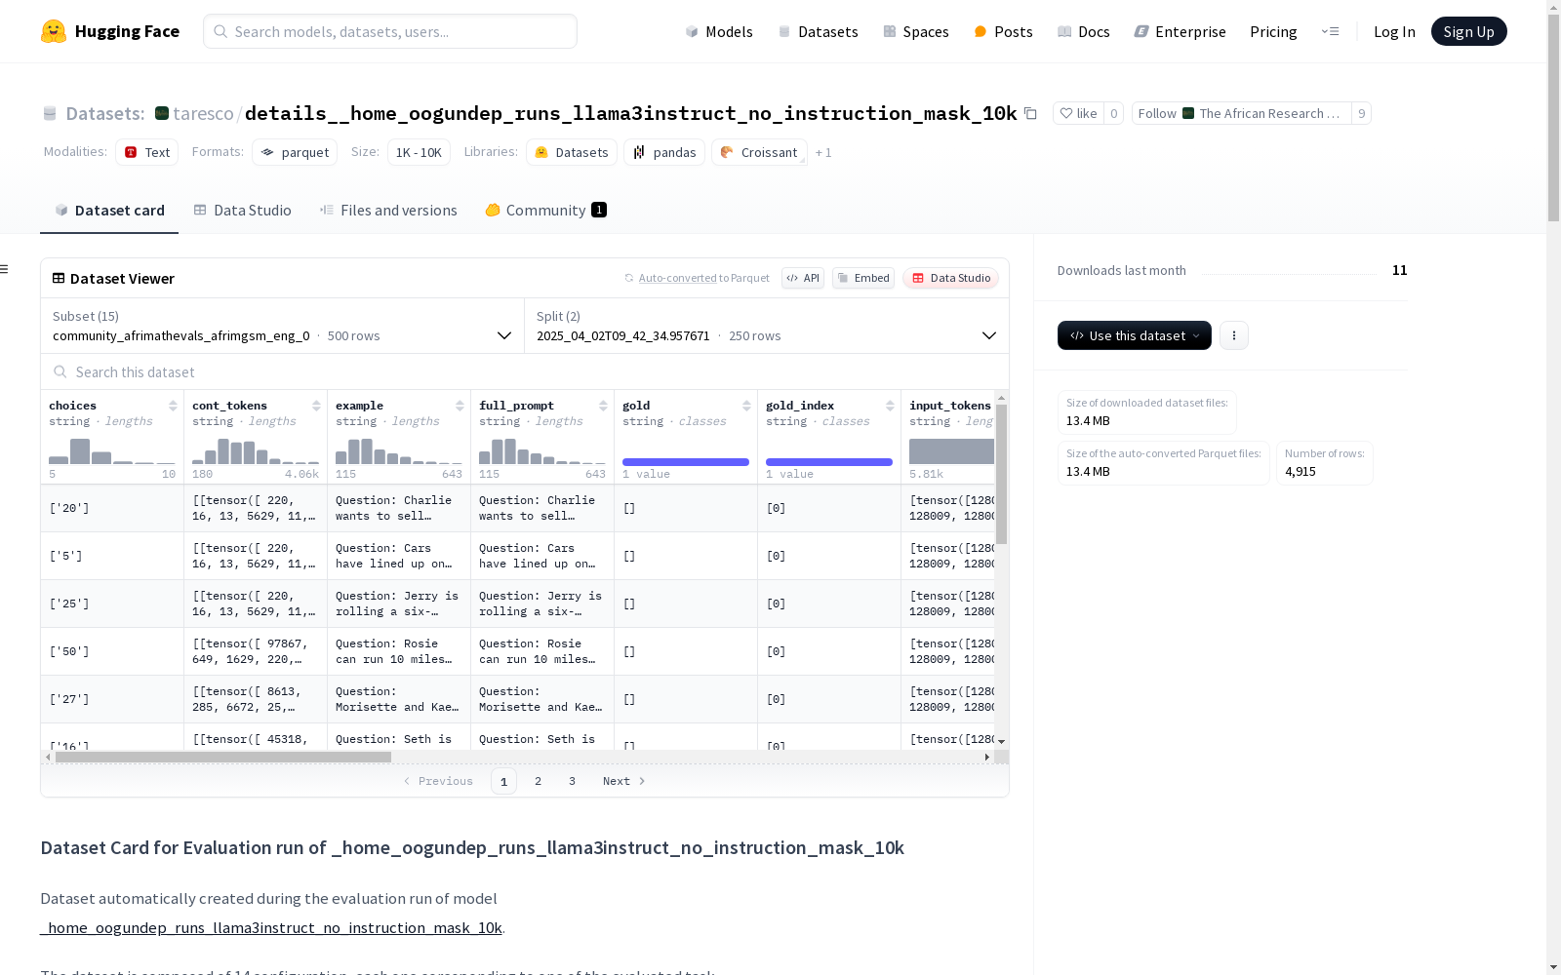Expand the Subset selector dropdown
1561x975 pixels.
(283, 326)
